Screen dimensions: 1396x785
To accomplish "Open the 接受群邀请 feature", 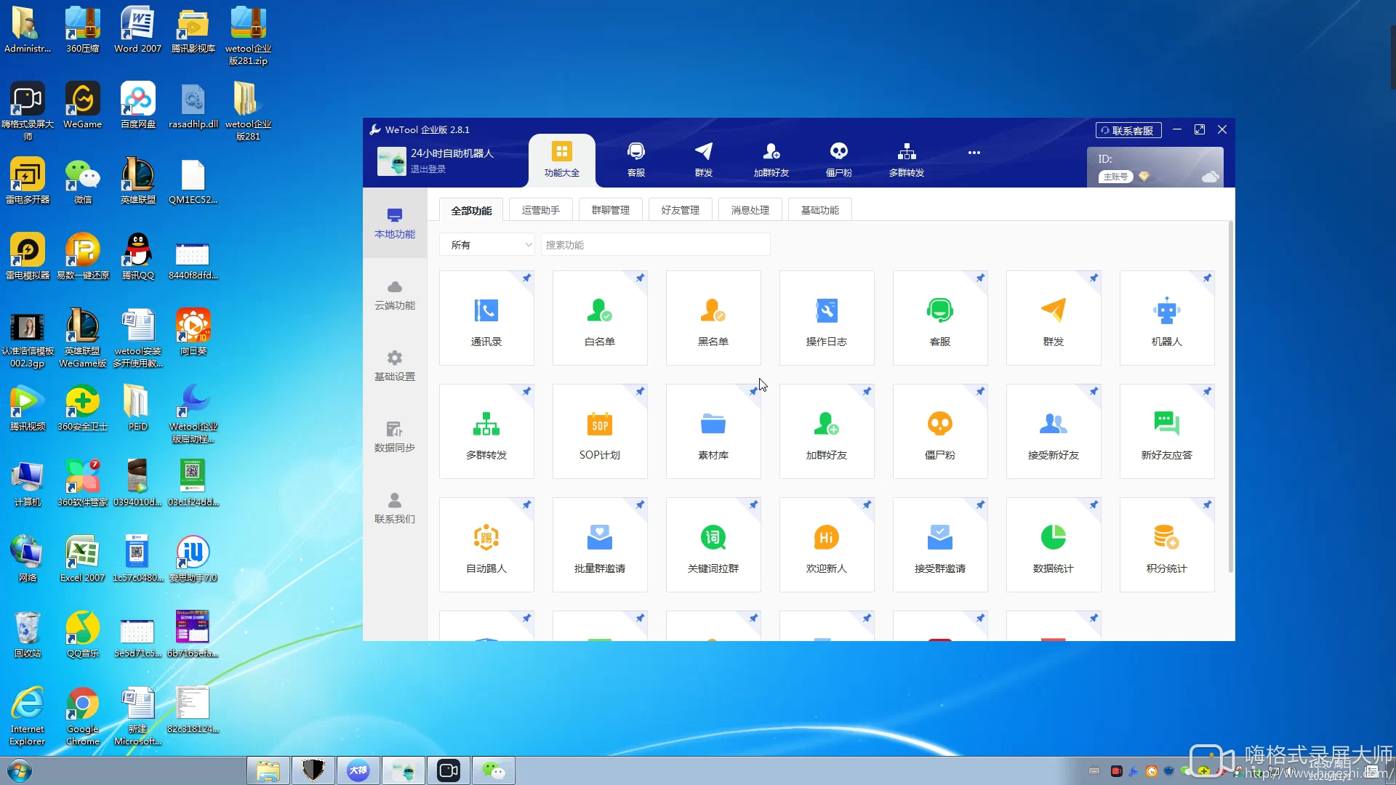I will point(940,544).
